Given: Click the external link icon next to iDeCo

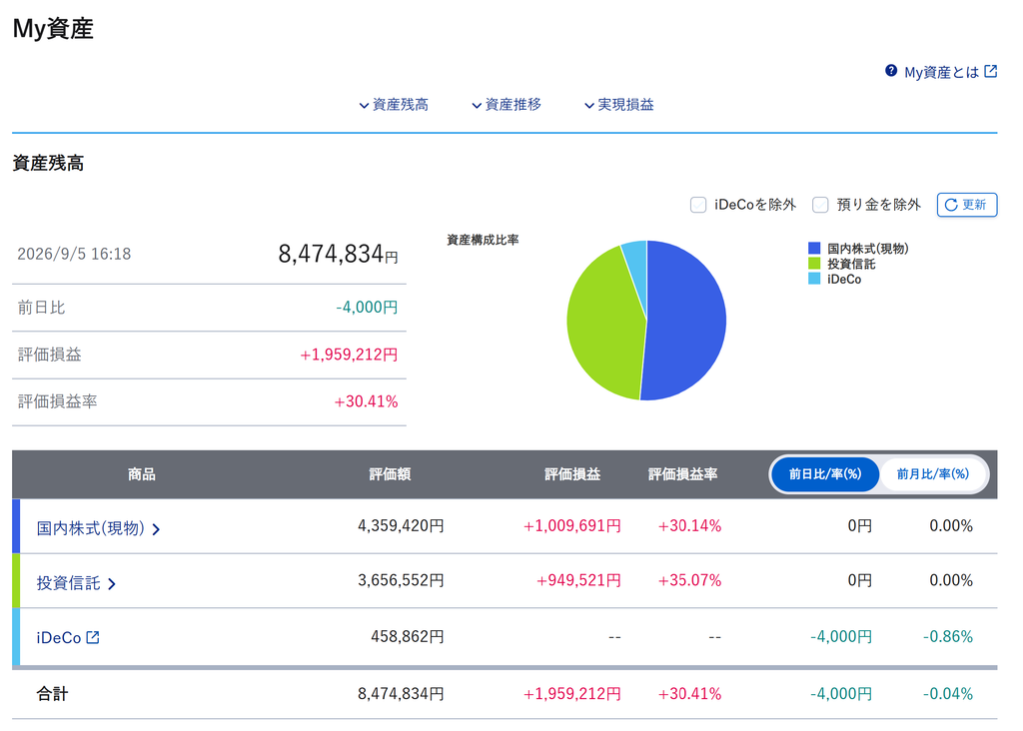Looking at the screenshot, I should (93, 637).
